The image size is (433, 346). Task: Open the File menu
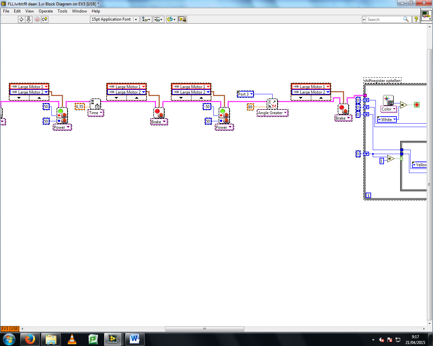tap(6, 11)
